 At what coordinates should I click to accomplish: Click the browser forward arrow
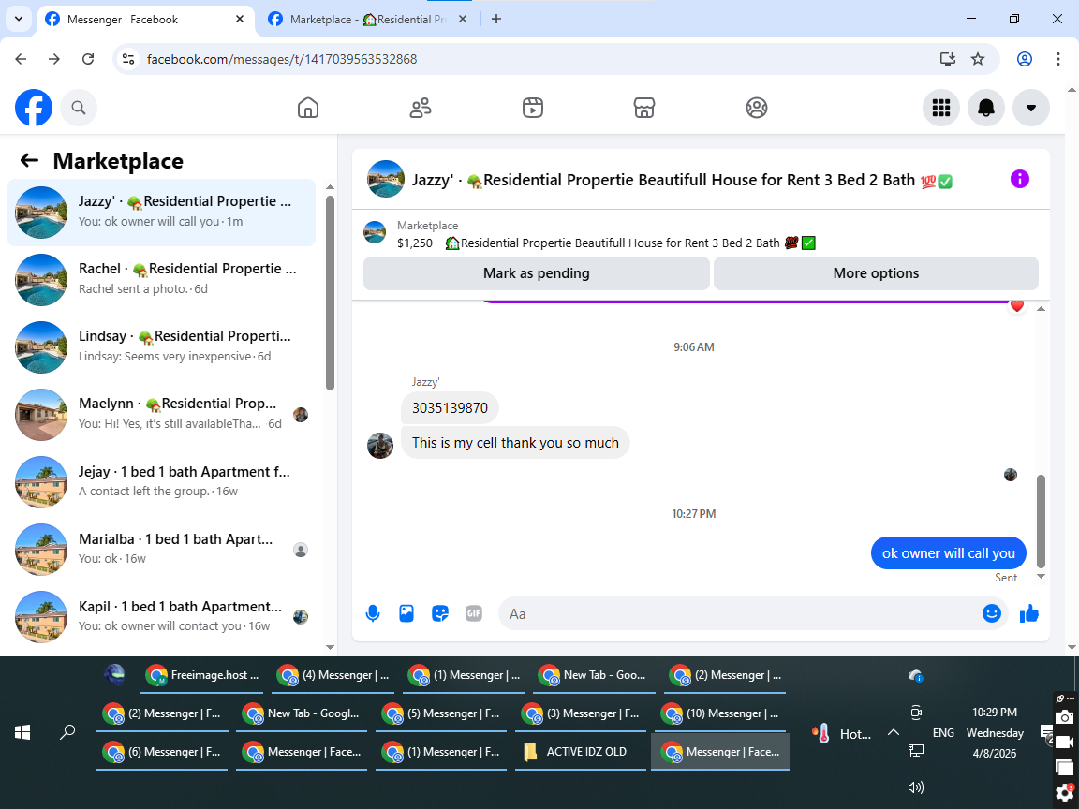[x=54, y=59]
